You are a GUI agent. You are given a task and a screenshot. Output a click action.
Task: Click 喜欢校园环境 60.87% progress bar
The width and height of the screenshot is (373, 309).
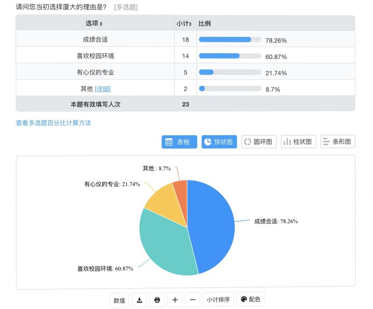tap(230, 56)
